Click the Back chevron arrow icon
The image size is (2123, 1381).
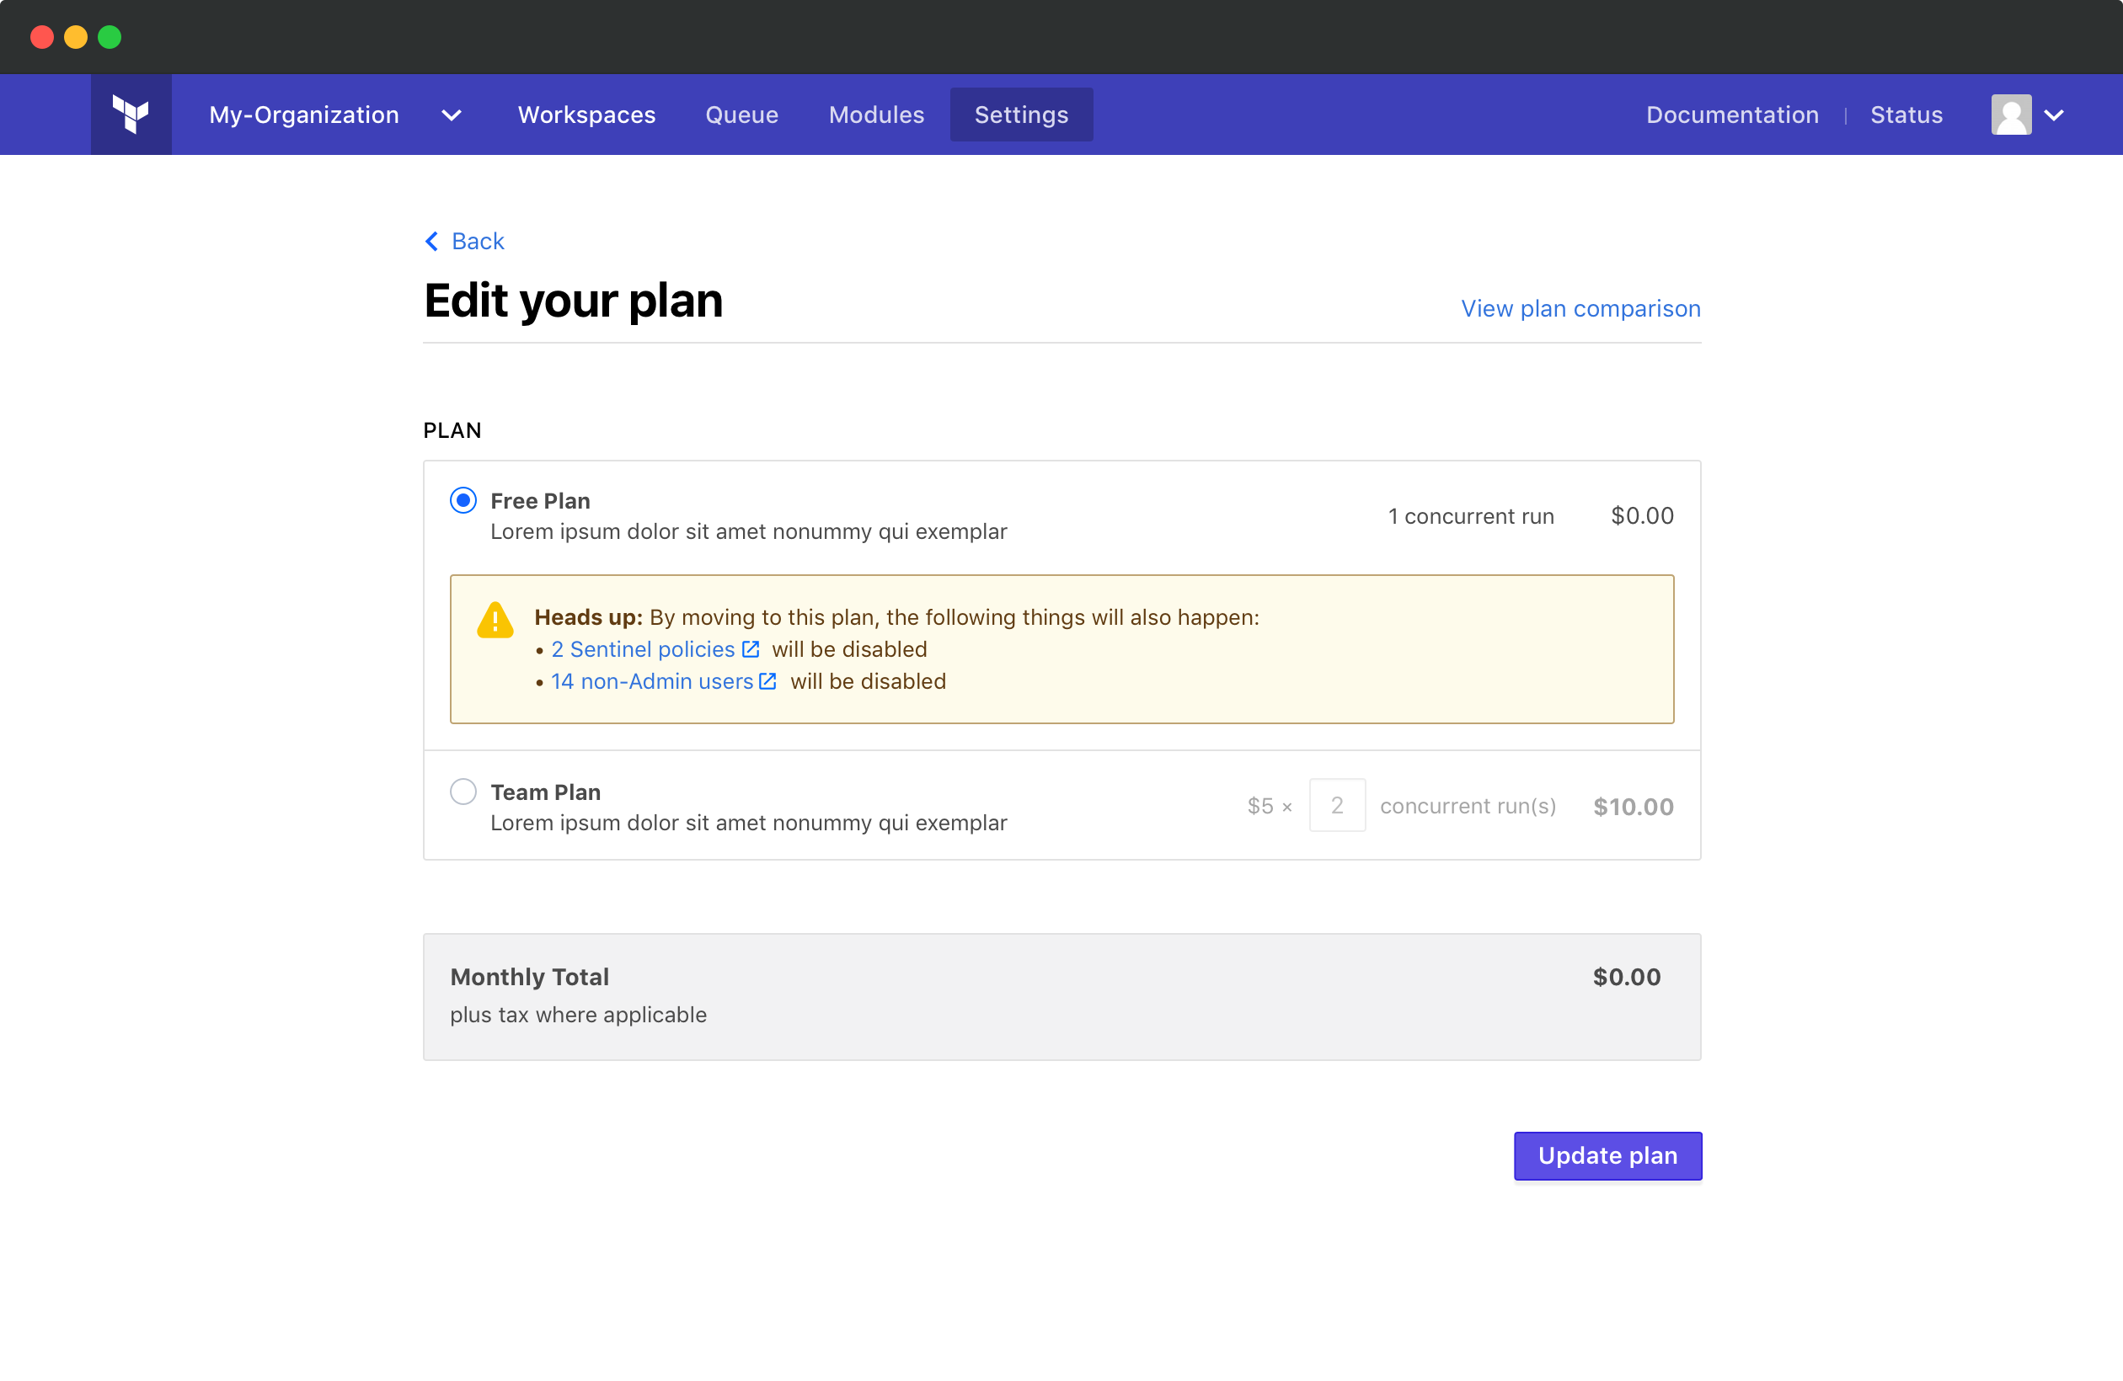pos(431,242)
